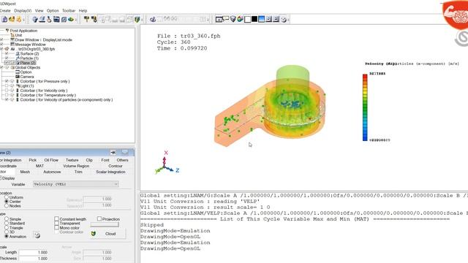
Task: Click the animation settings icon beside the Animation radio button
Action: pos(37,235)
